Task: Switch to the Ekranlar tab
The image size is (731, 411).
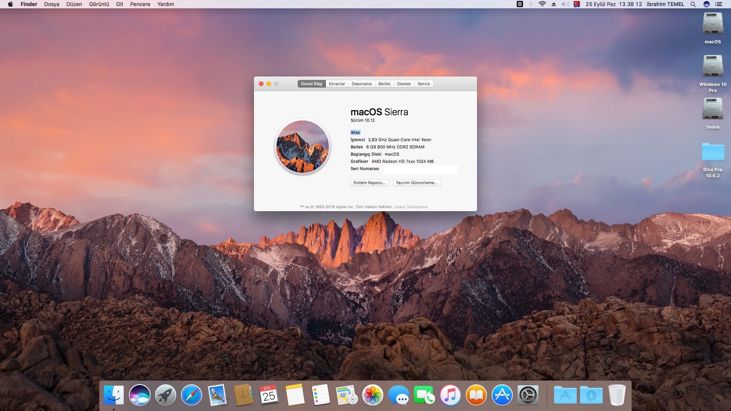Action: point(337,84)
